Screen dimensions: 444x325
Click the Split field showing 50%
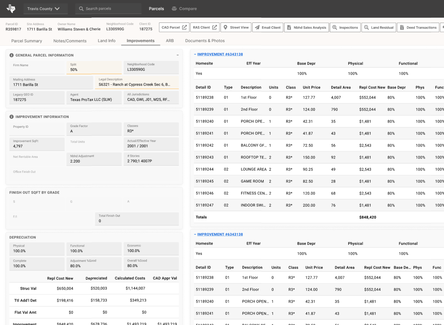coord(94,68)
